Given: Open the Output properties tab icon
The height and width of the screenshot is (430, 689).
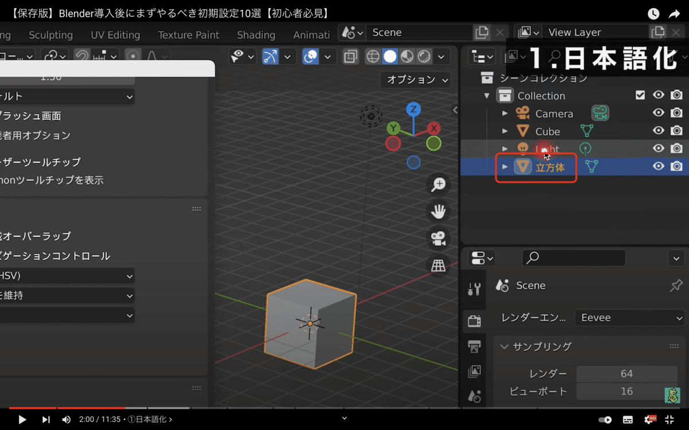Looking at the screenshot, I should [x=474, y=346].
